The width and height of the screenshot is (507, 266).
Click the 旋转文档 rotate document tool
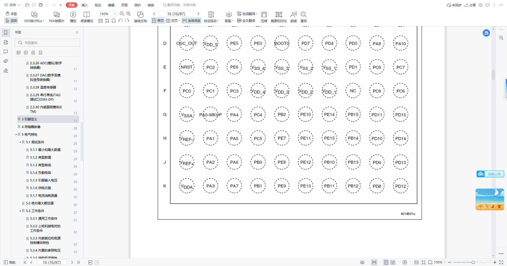(140, 17)
